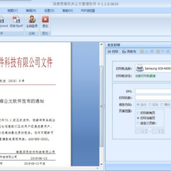The width and height of the screenshot is (171, 171).
Task: Click the 2018-06-13 印发 footer text
Action: pos(35,164)
